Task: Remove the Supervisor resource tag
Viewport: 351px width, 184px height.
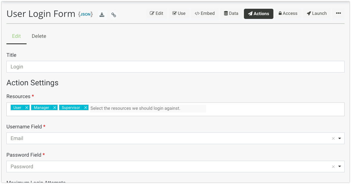Action: [x=85, y=108]
